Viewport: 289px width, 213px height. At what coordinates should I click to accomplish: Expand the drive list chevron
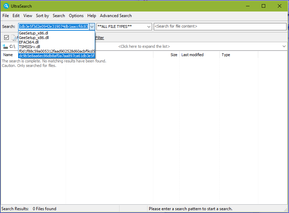[284, 46]
